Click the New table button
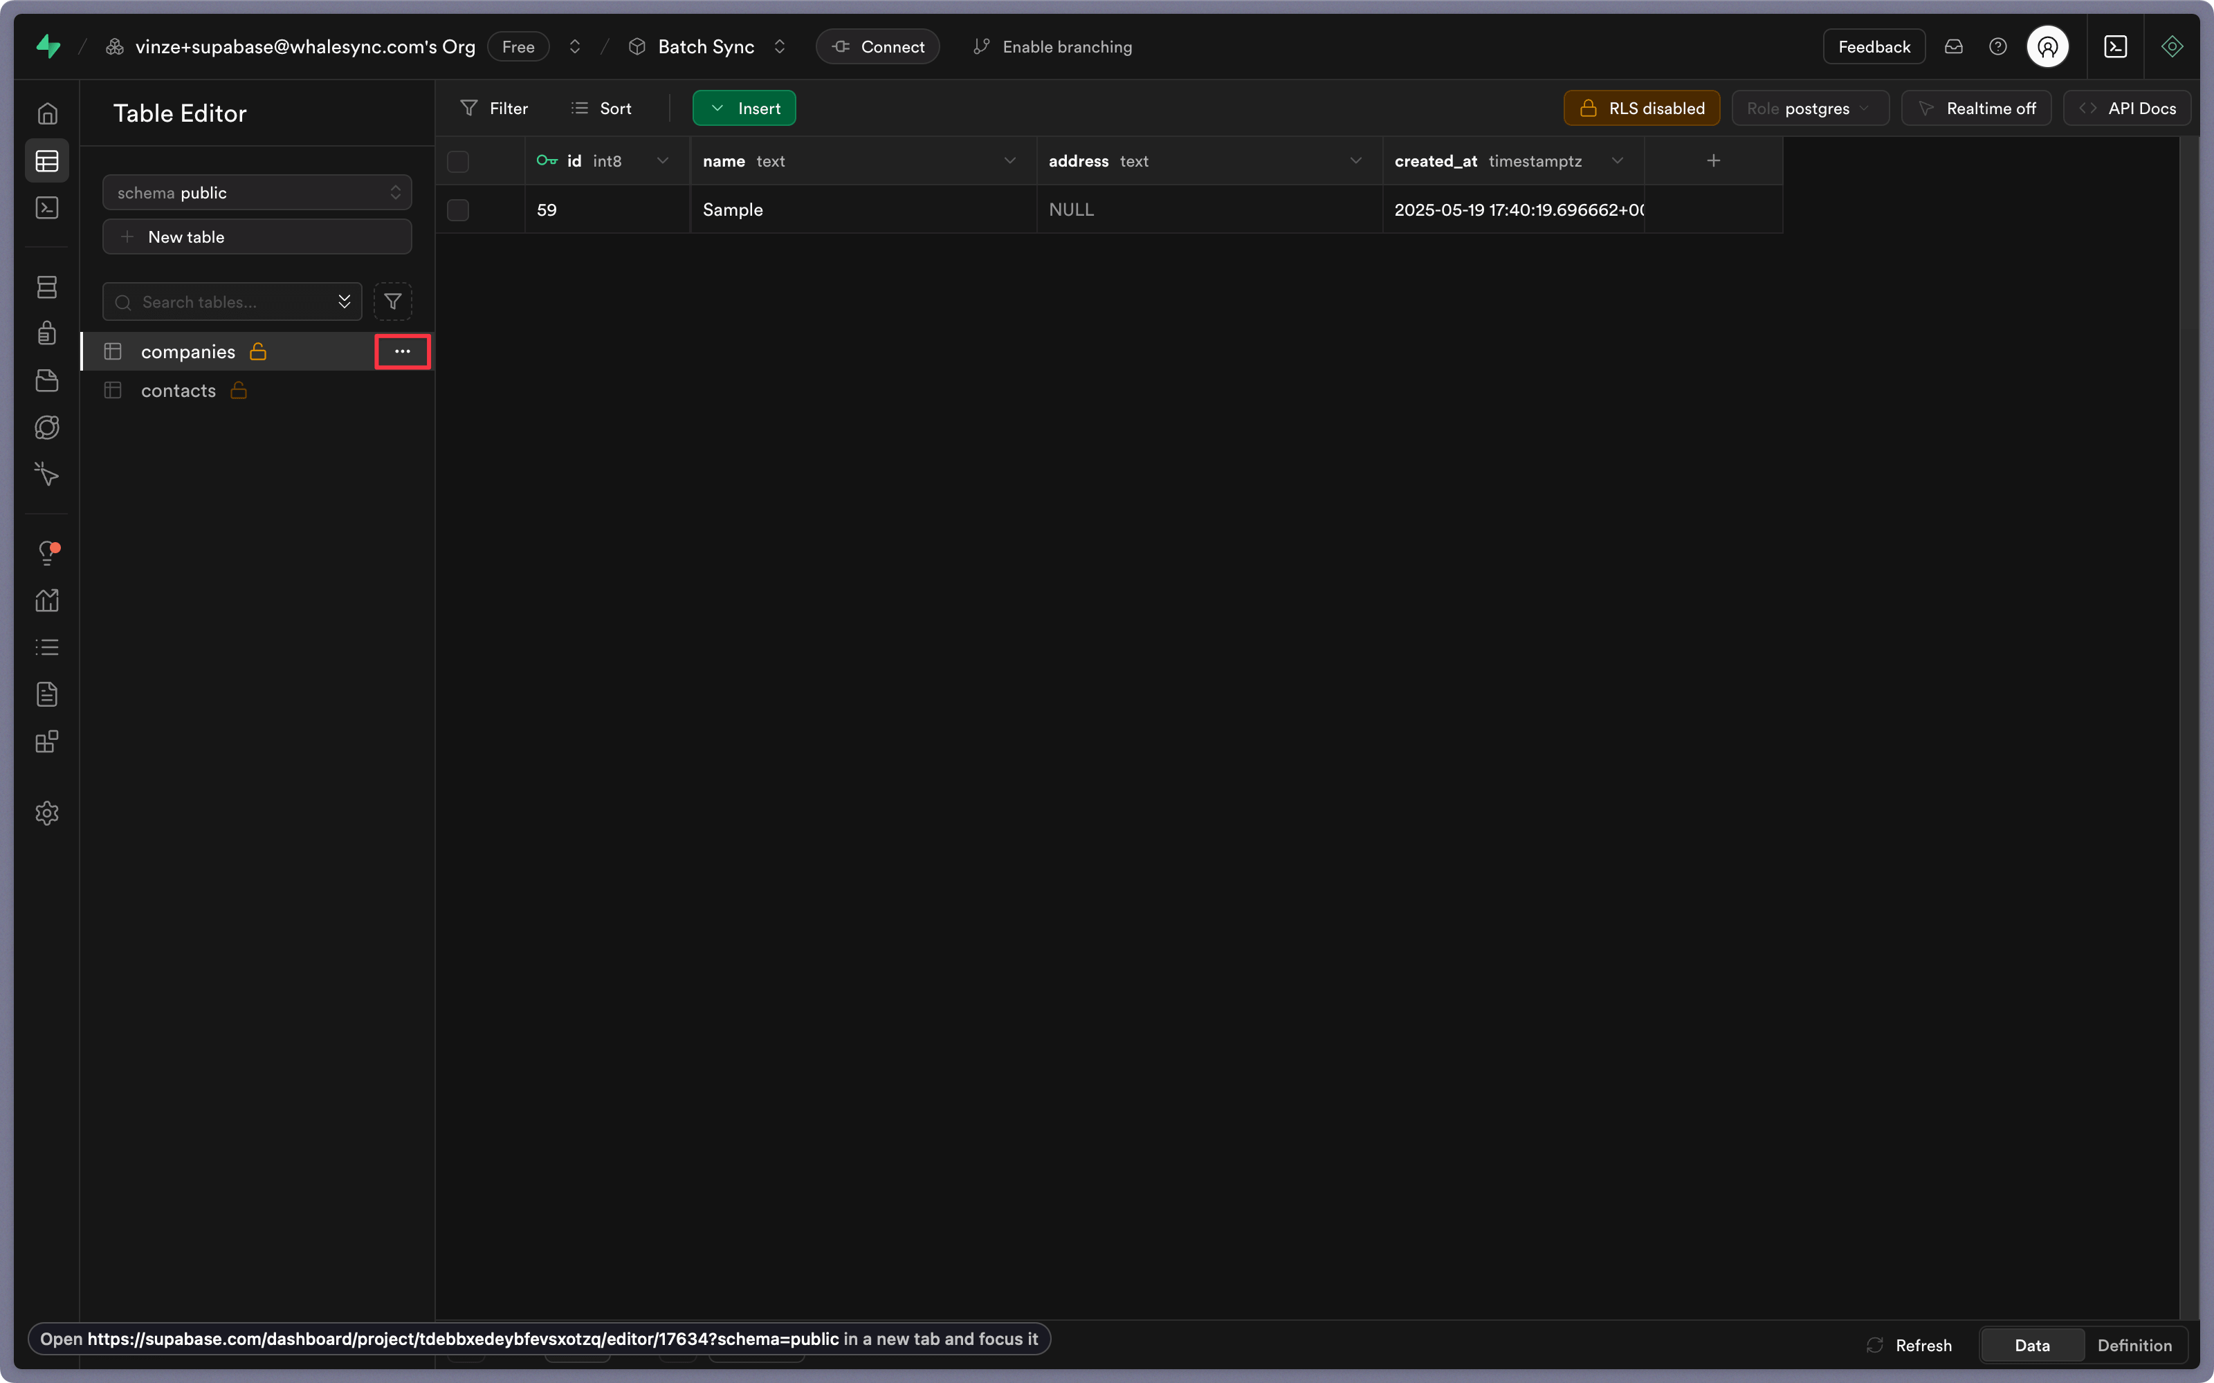This screenshot has height=1383, width=2214. pyautogui.click(x=257, y=237)
